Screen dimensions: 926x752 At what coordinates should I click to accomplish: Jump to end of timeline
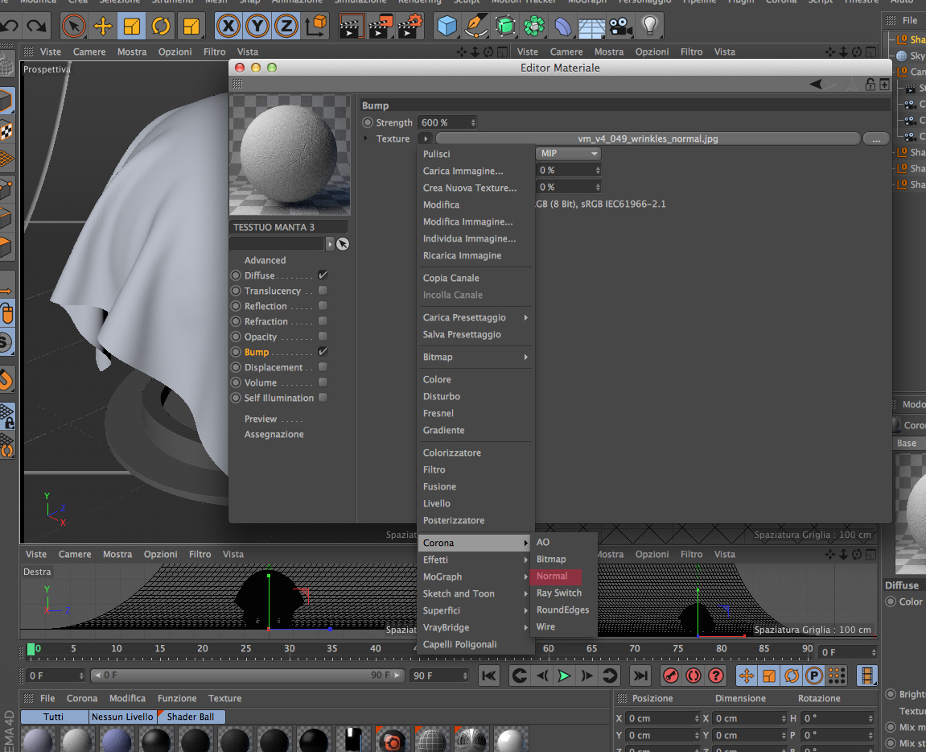[640, 676]
